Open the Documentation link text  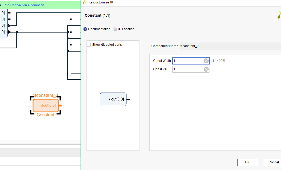[x=99, y=29]
